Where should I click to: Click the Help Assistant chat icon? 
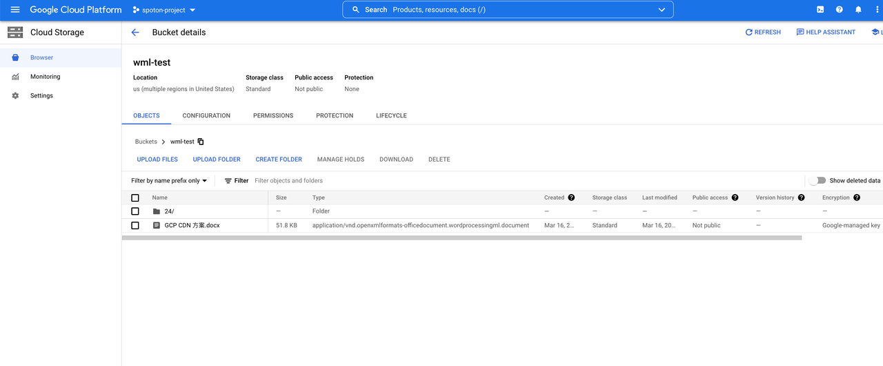tap(800, 32)
